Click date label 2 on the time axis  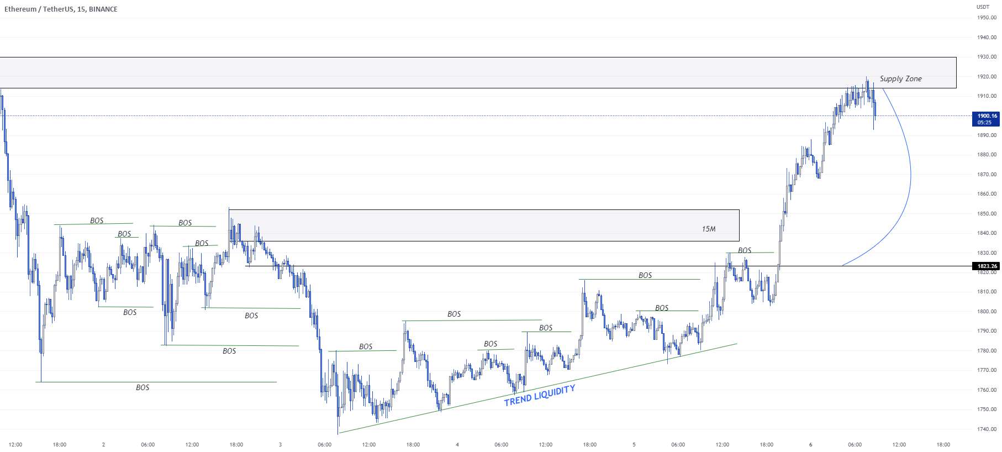coord(103,445)
